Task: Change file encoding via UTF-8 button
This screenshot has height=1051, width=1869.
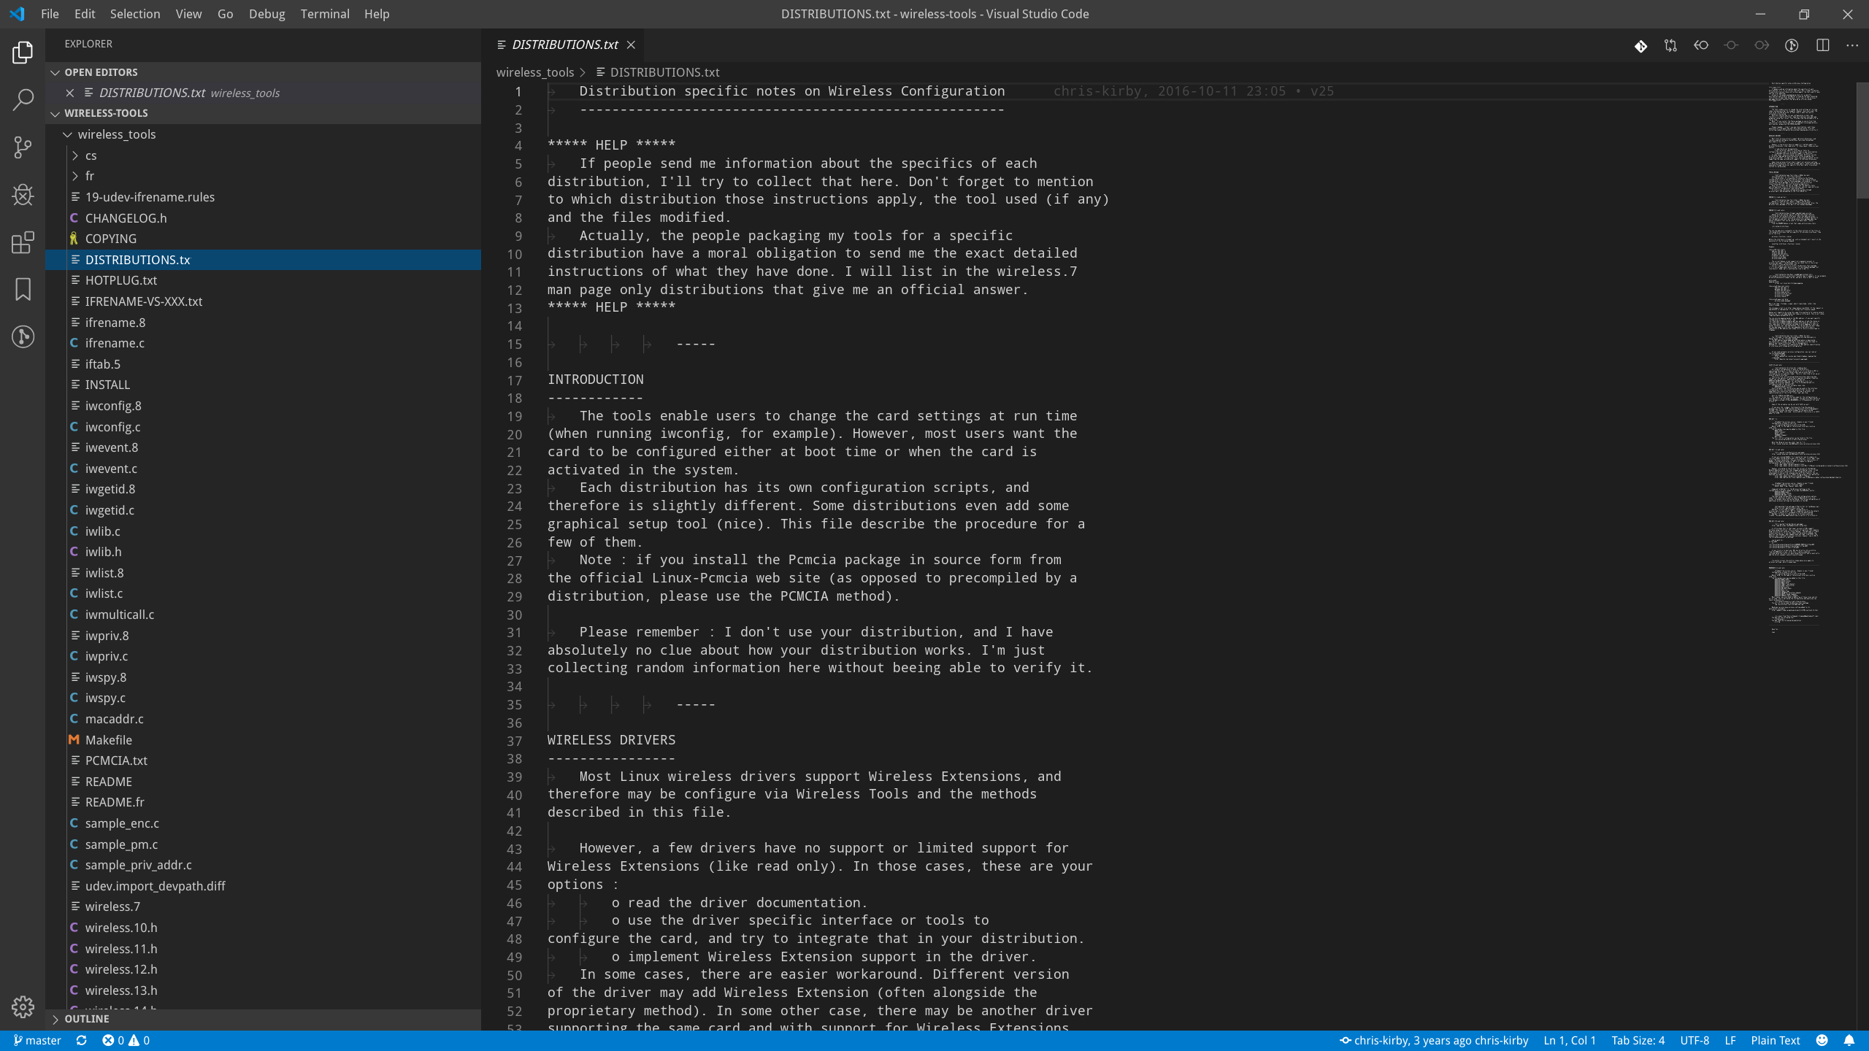Action: tap(1695, 1040)
